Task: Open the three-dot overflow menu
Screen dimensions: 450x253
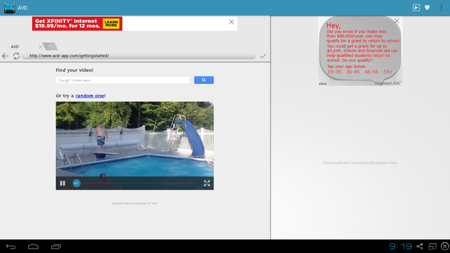Action: [441, 8]
